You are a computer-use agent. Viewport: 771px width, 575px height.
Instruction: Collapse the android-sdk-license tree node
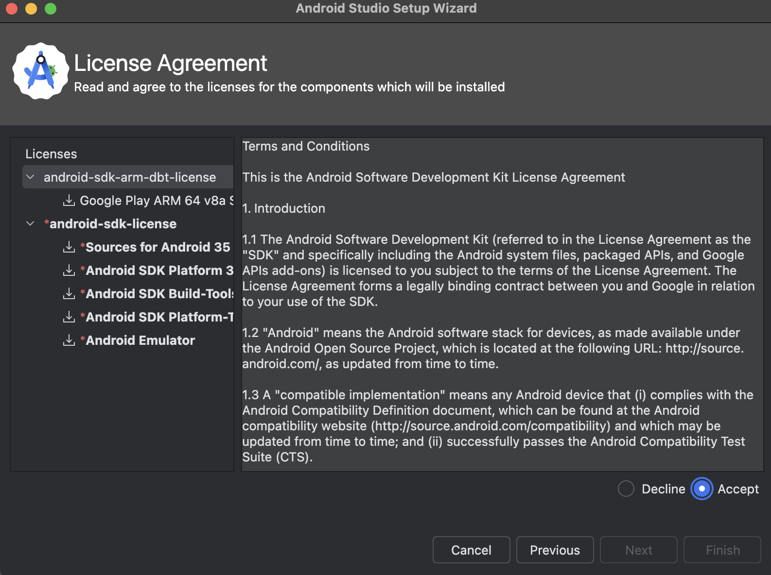point(30,223)
